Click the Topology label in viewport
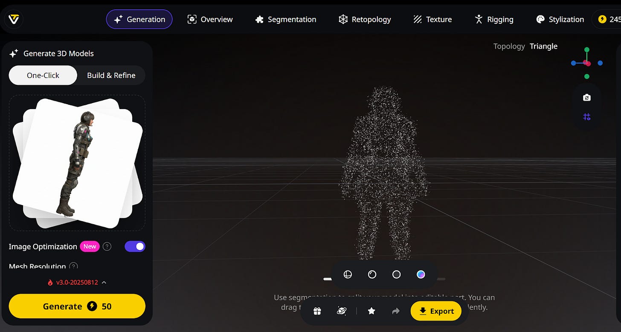Image resolution: width=621 pixels, height=332 pixels. (x=509, y=46)
